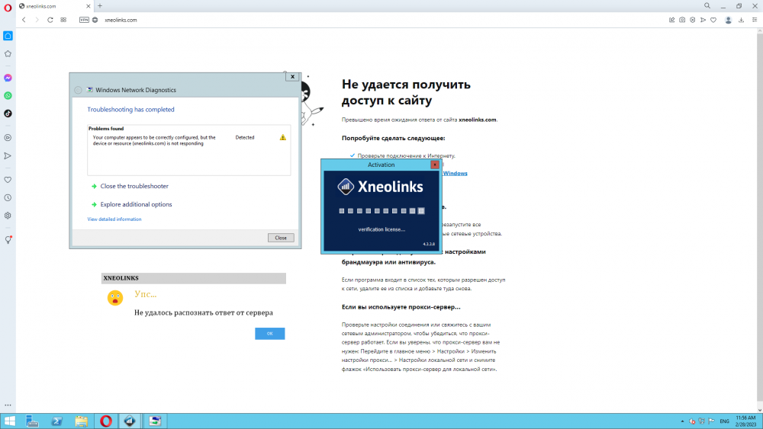Add page to bookmarks with toolbar heart
Image resolution: width=763 pixels, height=429 pixels.
[713, 20]
